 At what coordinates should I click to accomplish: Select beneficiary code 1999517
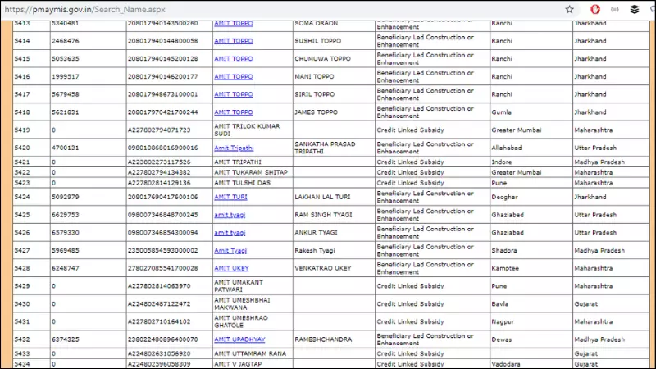pyautogui.click(x=66, y=76)
